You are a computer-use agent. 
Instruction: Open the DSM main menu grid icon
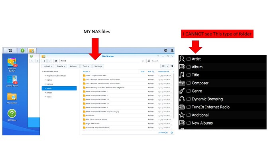10,51
